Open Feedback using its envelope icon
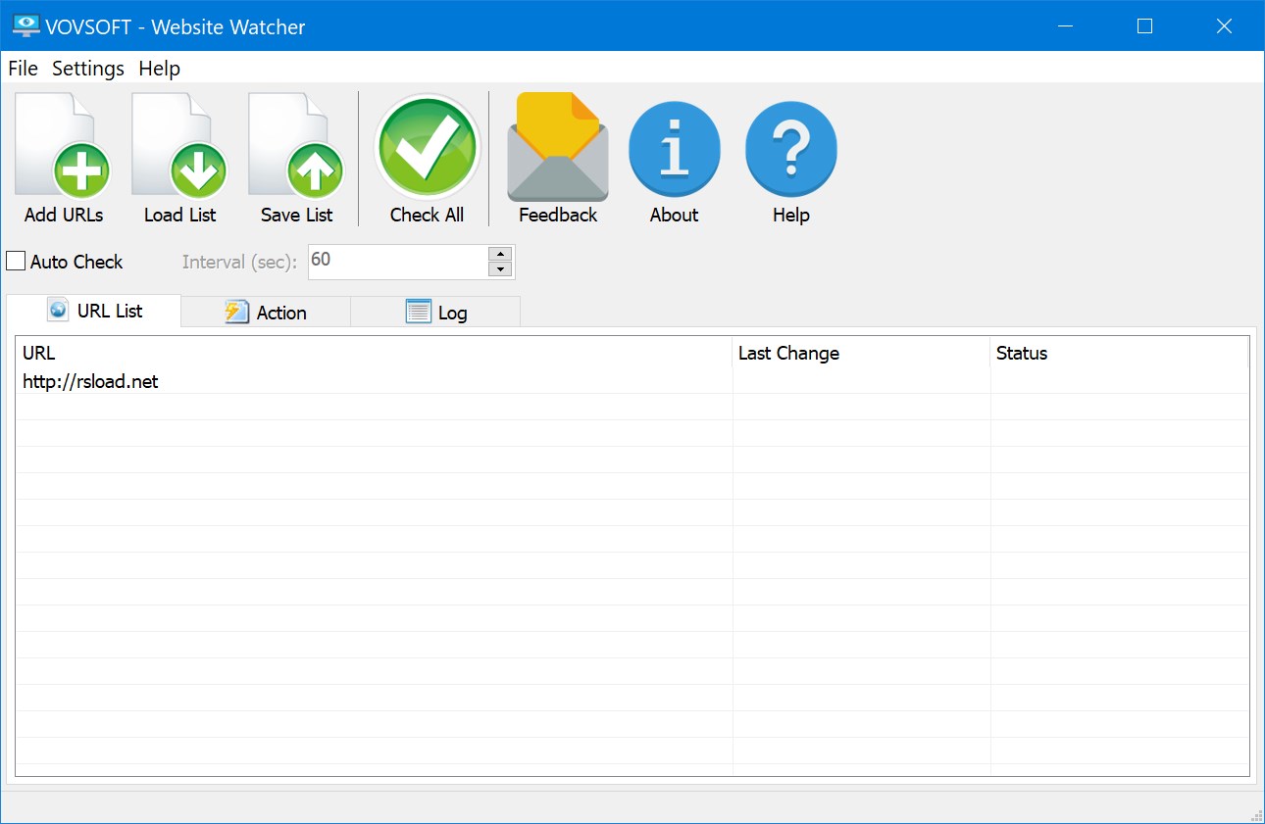Image resolution: width=1265 pixels, height=824 pixels. [557, 147]
